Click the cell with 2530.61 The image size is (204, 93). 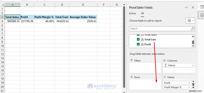tap(83, 21)
